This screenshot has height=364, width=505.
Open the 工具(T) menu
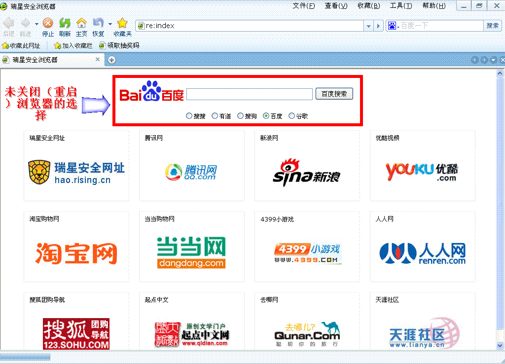pyautogui.click(x=401, y=6)
